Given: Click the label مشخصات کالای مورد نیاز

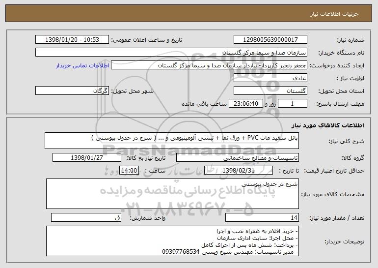Looking at the screenshot, I should [333, 194].
